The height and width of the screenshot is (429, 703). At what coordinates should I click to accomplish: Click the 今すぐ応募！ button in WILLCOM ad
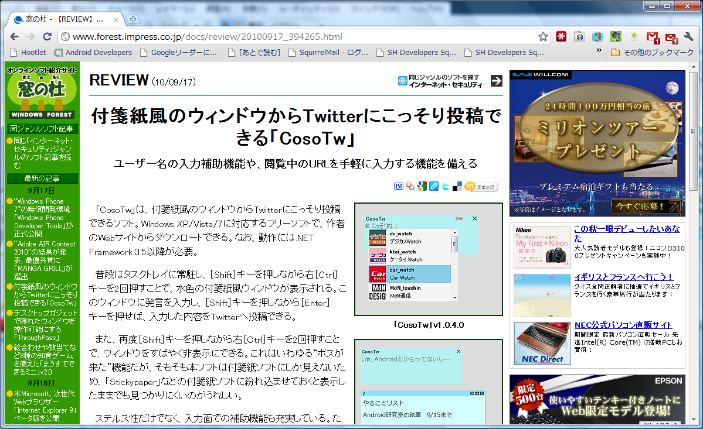pyautogui.click(x=647, y=206)
